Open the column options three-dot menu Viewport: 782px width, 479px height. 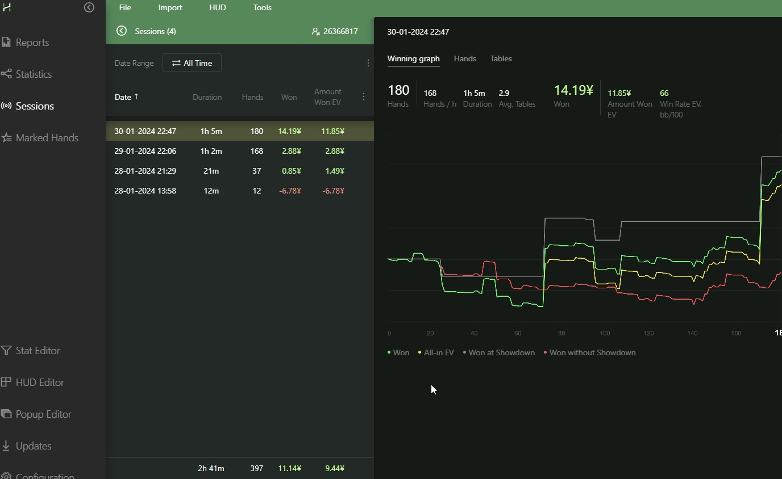[364, 96]
